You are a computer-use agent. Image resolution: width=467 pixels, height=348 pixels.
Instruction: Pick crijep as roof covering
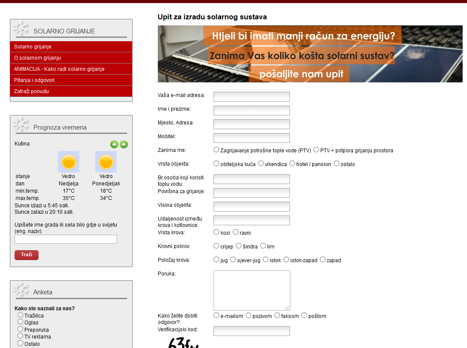pyautogui.click(x=217, y=246)
